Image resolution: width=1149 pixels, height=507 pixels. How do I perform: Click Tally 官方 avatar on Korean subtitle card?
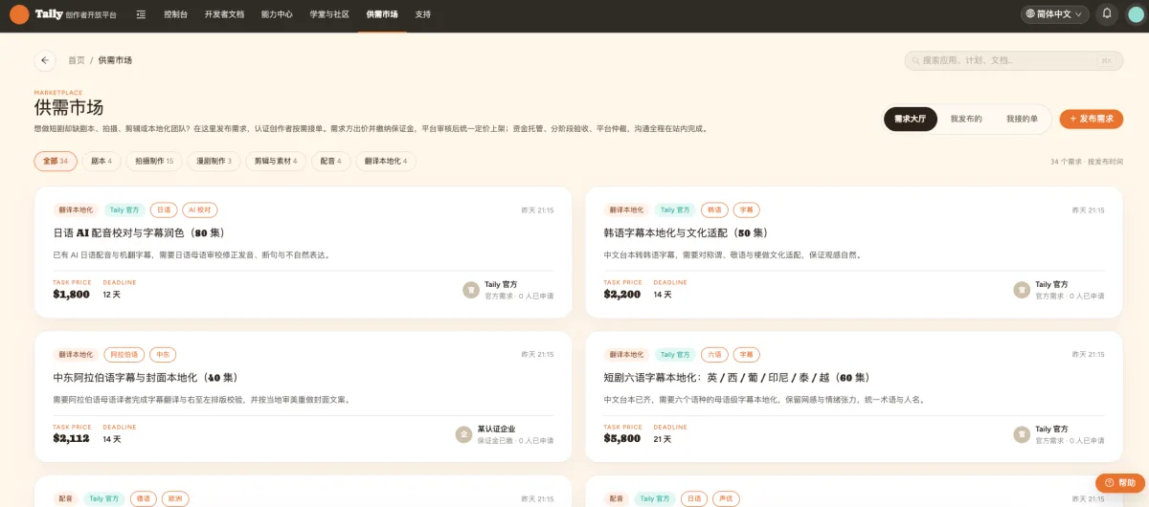(1022, 289)
